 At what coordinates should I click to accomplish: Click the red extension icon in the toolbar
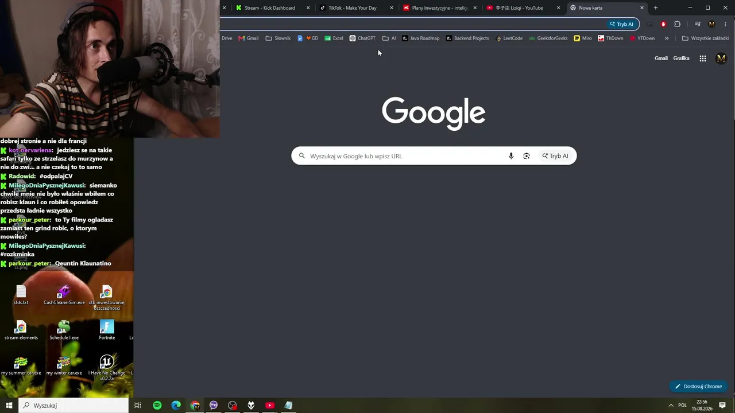click(x=663, y=24)
